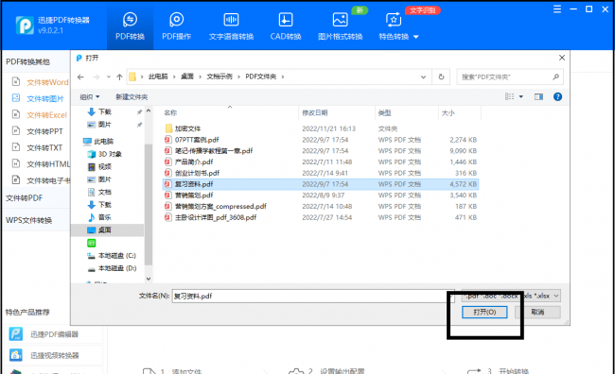Select 本地磁盘 (C:) drive

(x=112, y=255)
